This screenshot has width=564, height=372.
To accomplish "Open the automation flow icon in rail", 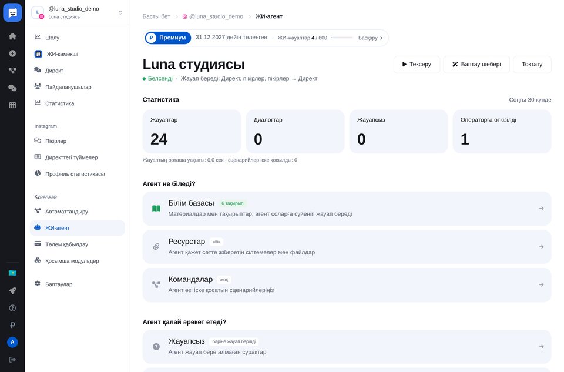I will point(12,71).
